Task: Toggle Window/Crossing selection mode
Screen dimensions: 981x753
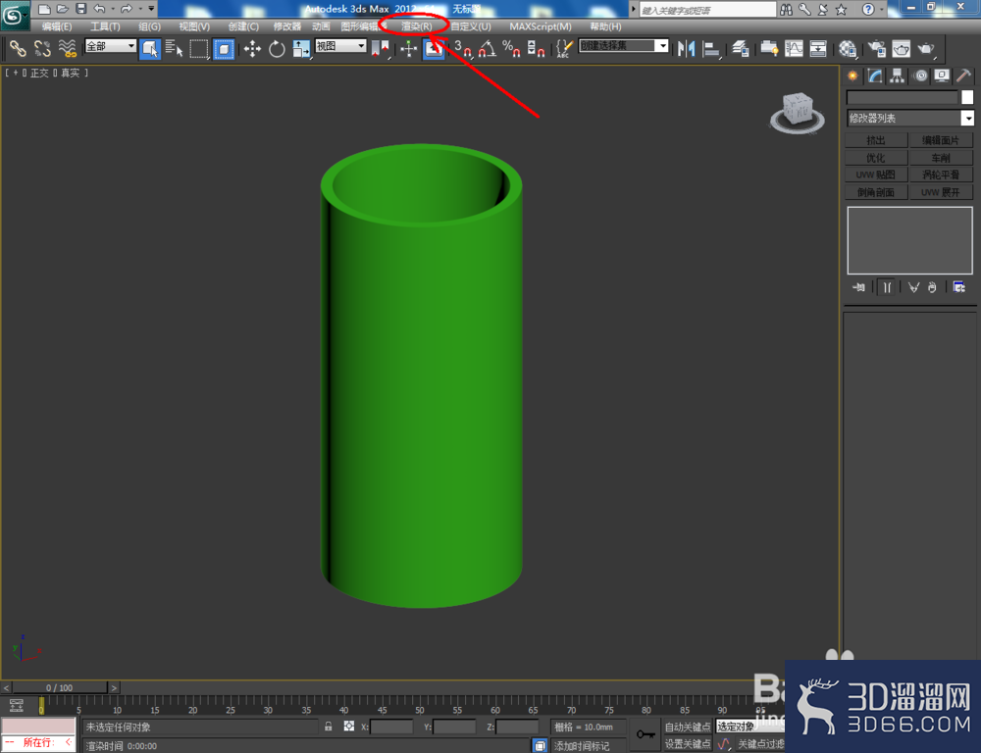Action: [x=224, y=49]
